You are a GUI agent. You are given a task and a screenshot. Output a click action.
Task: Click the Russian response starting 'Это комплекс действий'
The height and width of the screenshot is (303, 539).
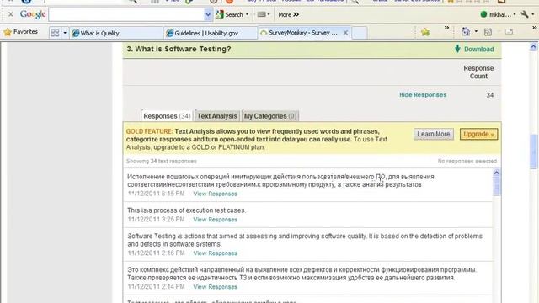tap(302, 274)
